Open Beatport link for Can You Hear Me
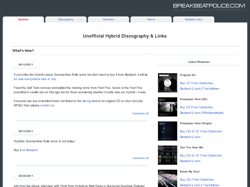250x187 pixels. click(x=185, y=161)
